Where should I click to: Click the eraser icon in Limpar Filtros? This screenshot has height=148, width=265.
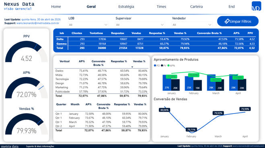pyautogui.click(x=227, y=21)
